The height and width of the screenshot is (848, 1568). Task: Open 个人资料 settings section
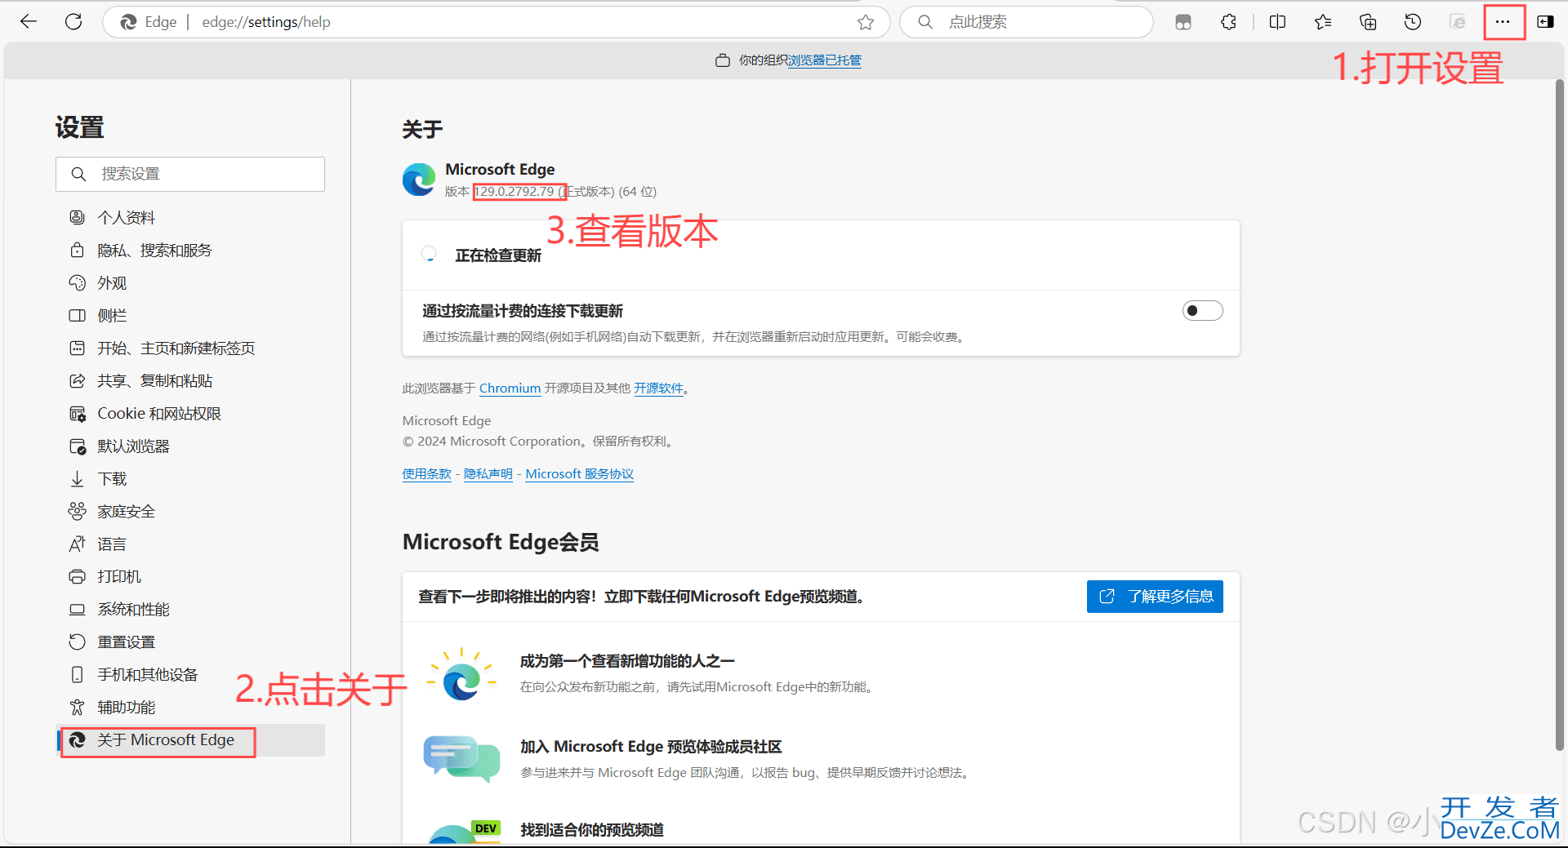click(x=190, y=218)
